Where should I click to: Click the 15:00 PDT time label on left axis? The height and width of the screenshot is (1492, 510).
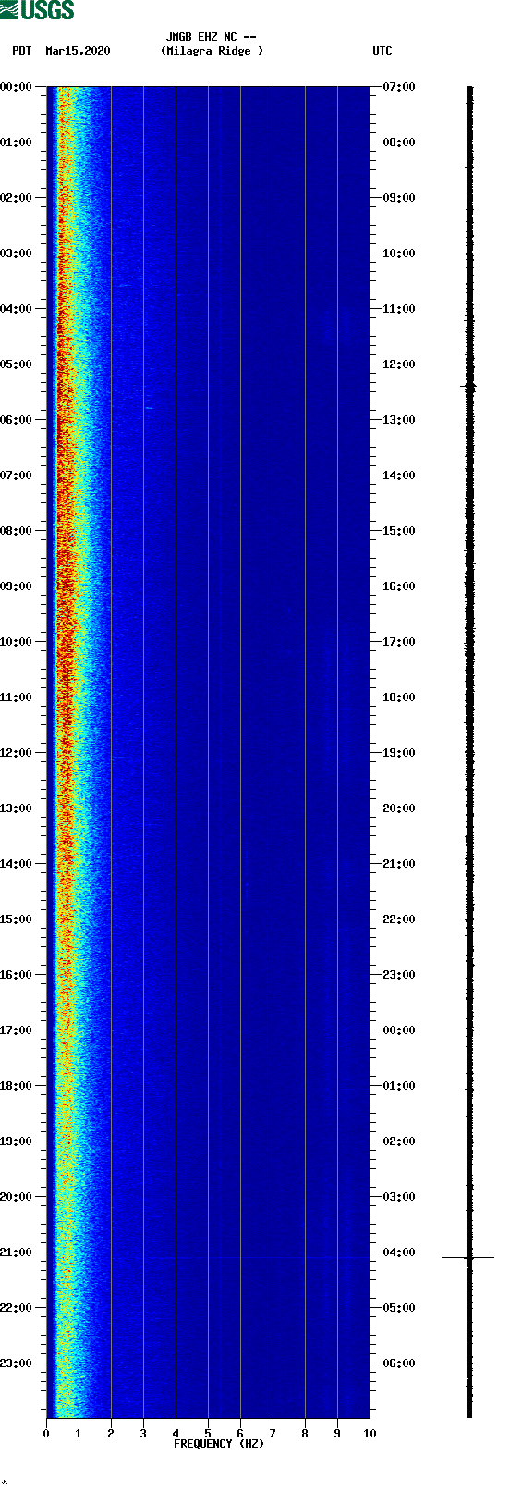(16, 919)
